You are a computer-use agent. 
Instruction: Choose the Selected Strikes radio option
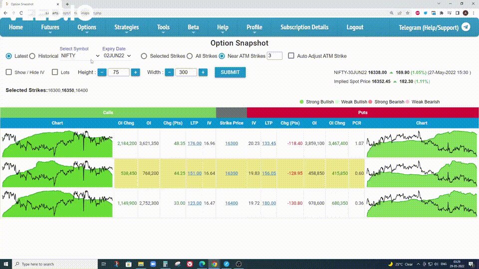[x=144, y=56]
